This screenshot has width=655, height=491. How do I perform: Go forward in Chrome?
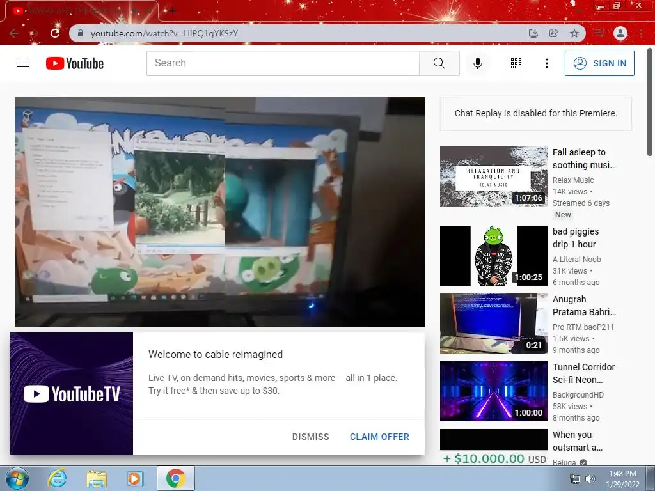[x=34, y=33]
